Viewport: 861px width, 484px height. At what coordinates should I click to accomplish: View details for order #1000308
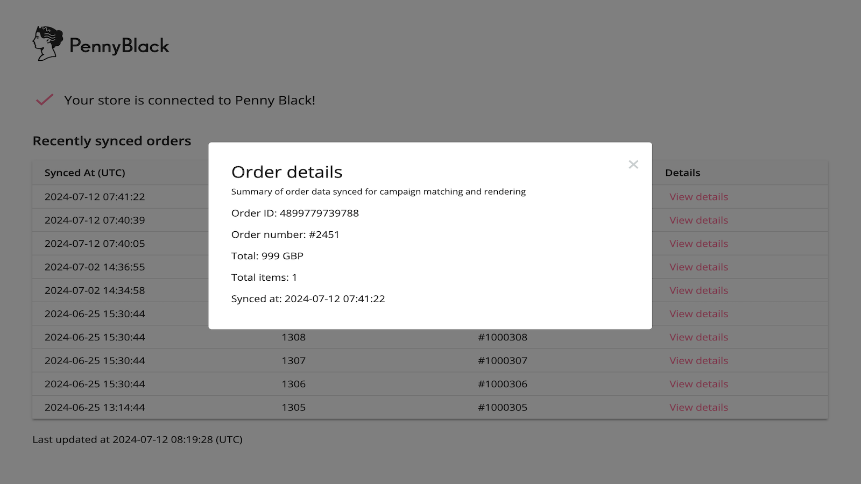click(x=698, y=337)
